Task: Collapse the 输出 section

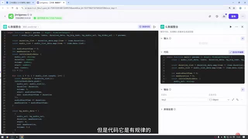Action: coord(162,90)
